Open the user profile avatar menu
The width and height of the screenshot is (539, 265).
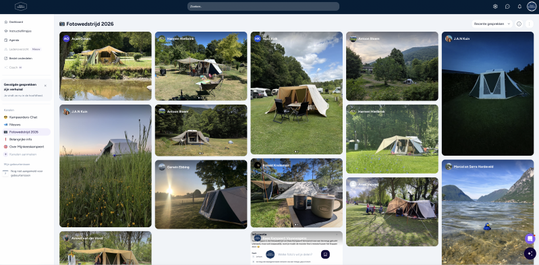pyautogui.click(x=532, y=6)
